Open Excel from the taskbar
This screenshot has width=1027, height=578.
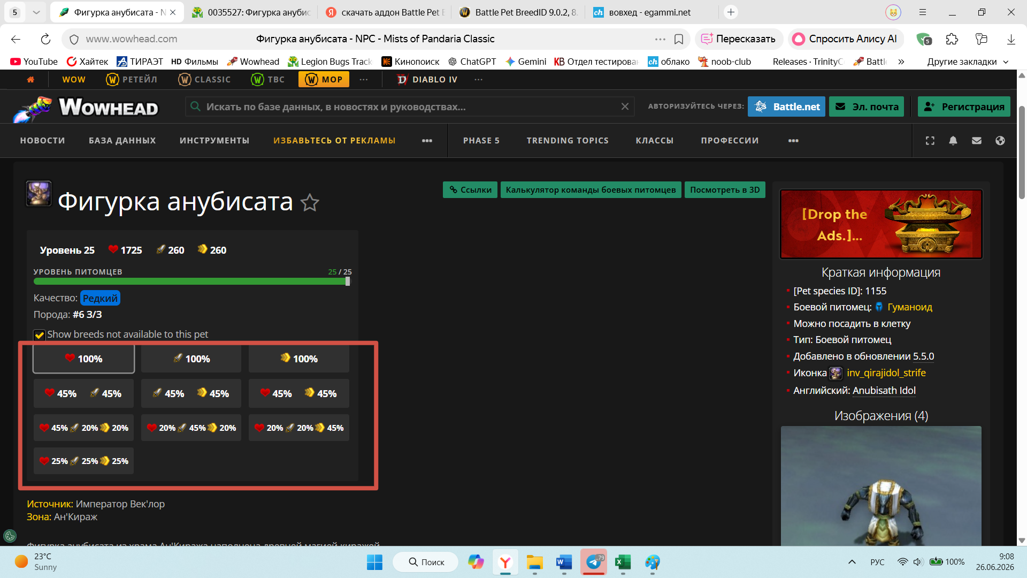coord(623,562)
